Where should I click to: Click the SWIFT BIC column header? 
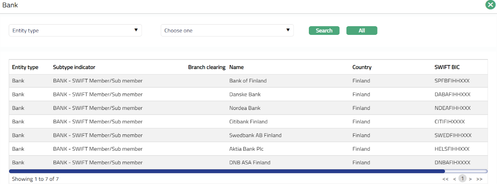point(447,67)
